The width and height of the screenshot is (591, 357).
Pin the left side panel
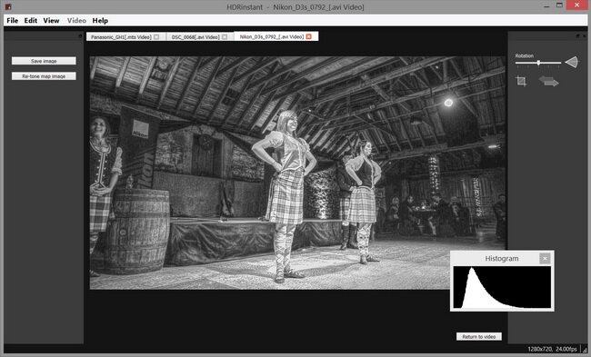pos(80,35)
